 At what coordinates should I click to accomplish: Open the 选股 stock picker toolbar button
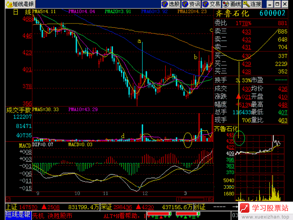point(171,4)
